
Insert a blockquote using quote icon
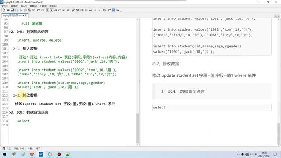click(56, 10)
